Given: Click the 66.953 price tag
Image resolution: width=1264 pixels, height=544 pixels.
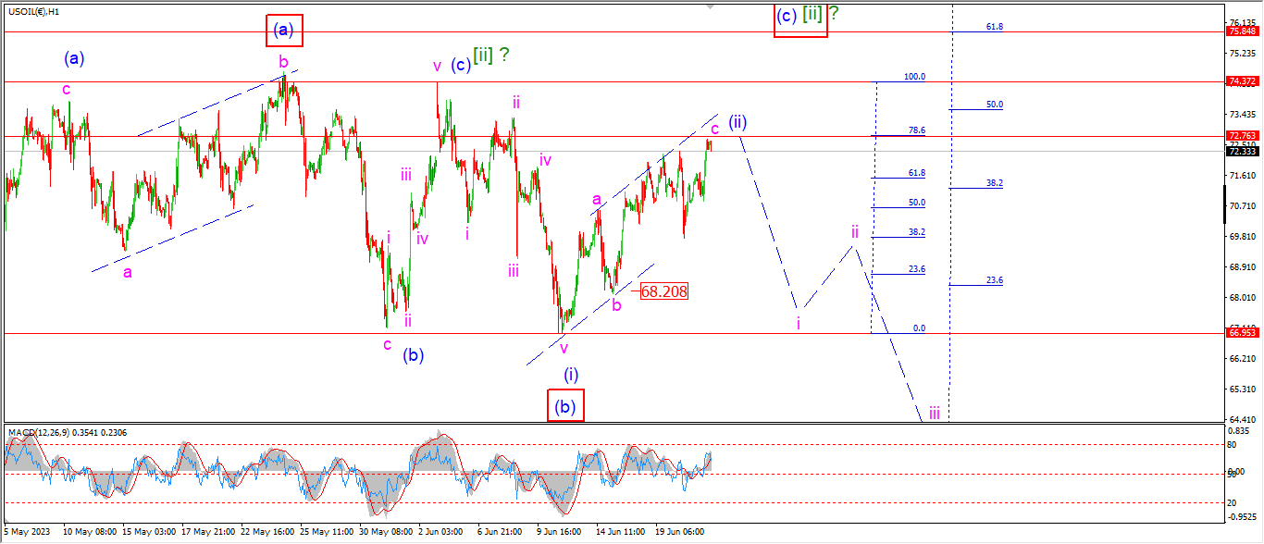Looking at the screenshot, I should pos(1241,333).
